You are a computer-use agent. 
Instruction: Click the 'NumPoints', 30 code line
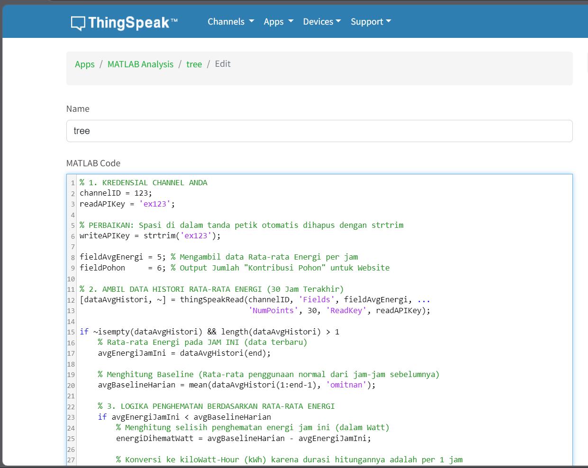point(339,311)
